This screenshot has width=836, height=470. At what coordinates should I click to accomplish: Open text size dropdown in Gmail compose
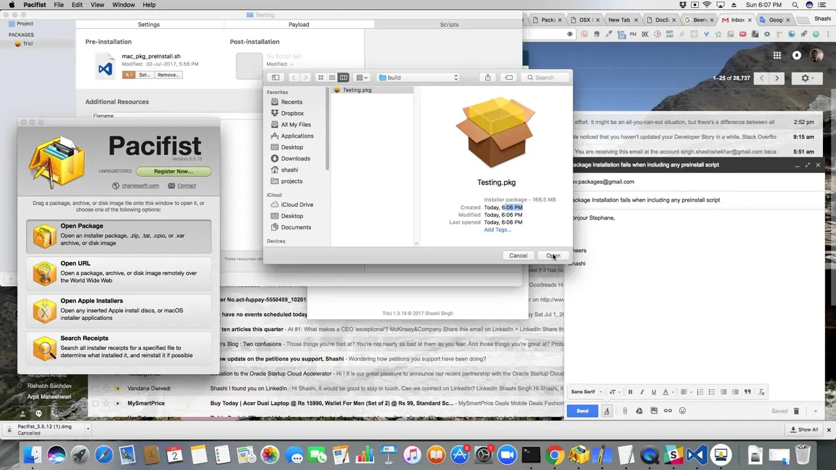(615, 392)
